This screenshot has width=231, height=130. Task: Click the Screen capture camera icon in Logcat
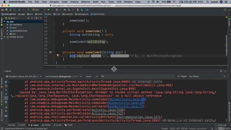point(6,116)
